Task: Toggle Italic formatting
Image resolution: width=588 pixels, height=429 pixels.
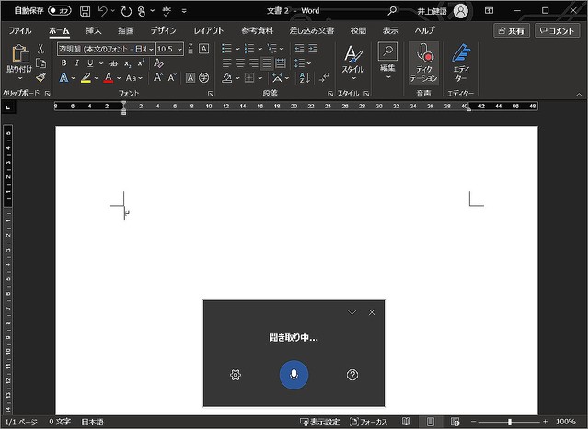Action: (x=77, y=63)
